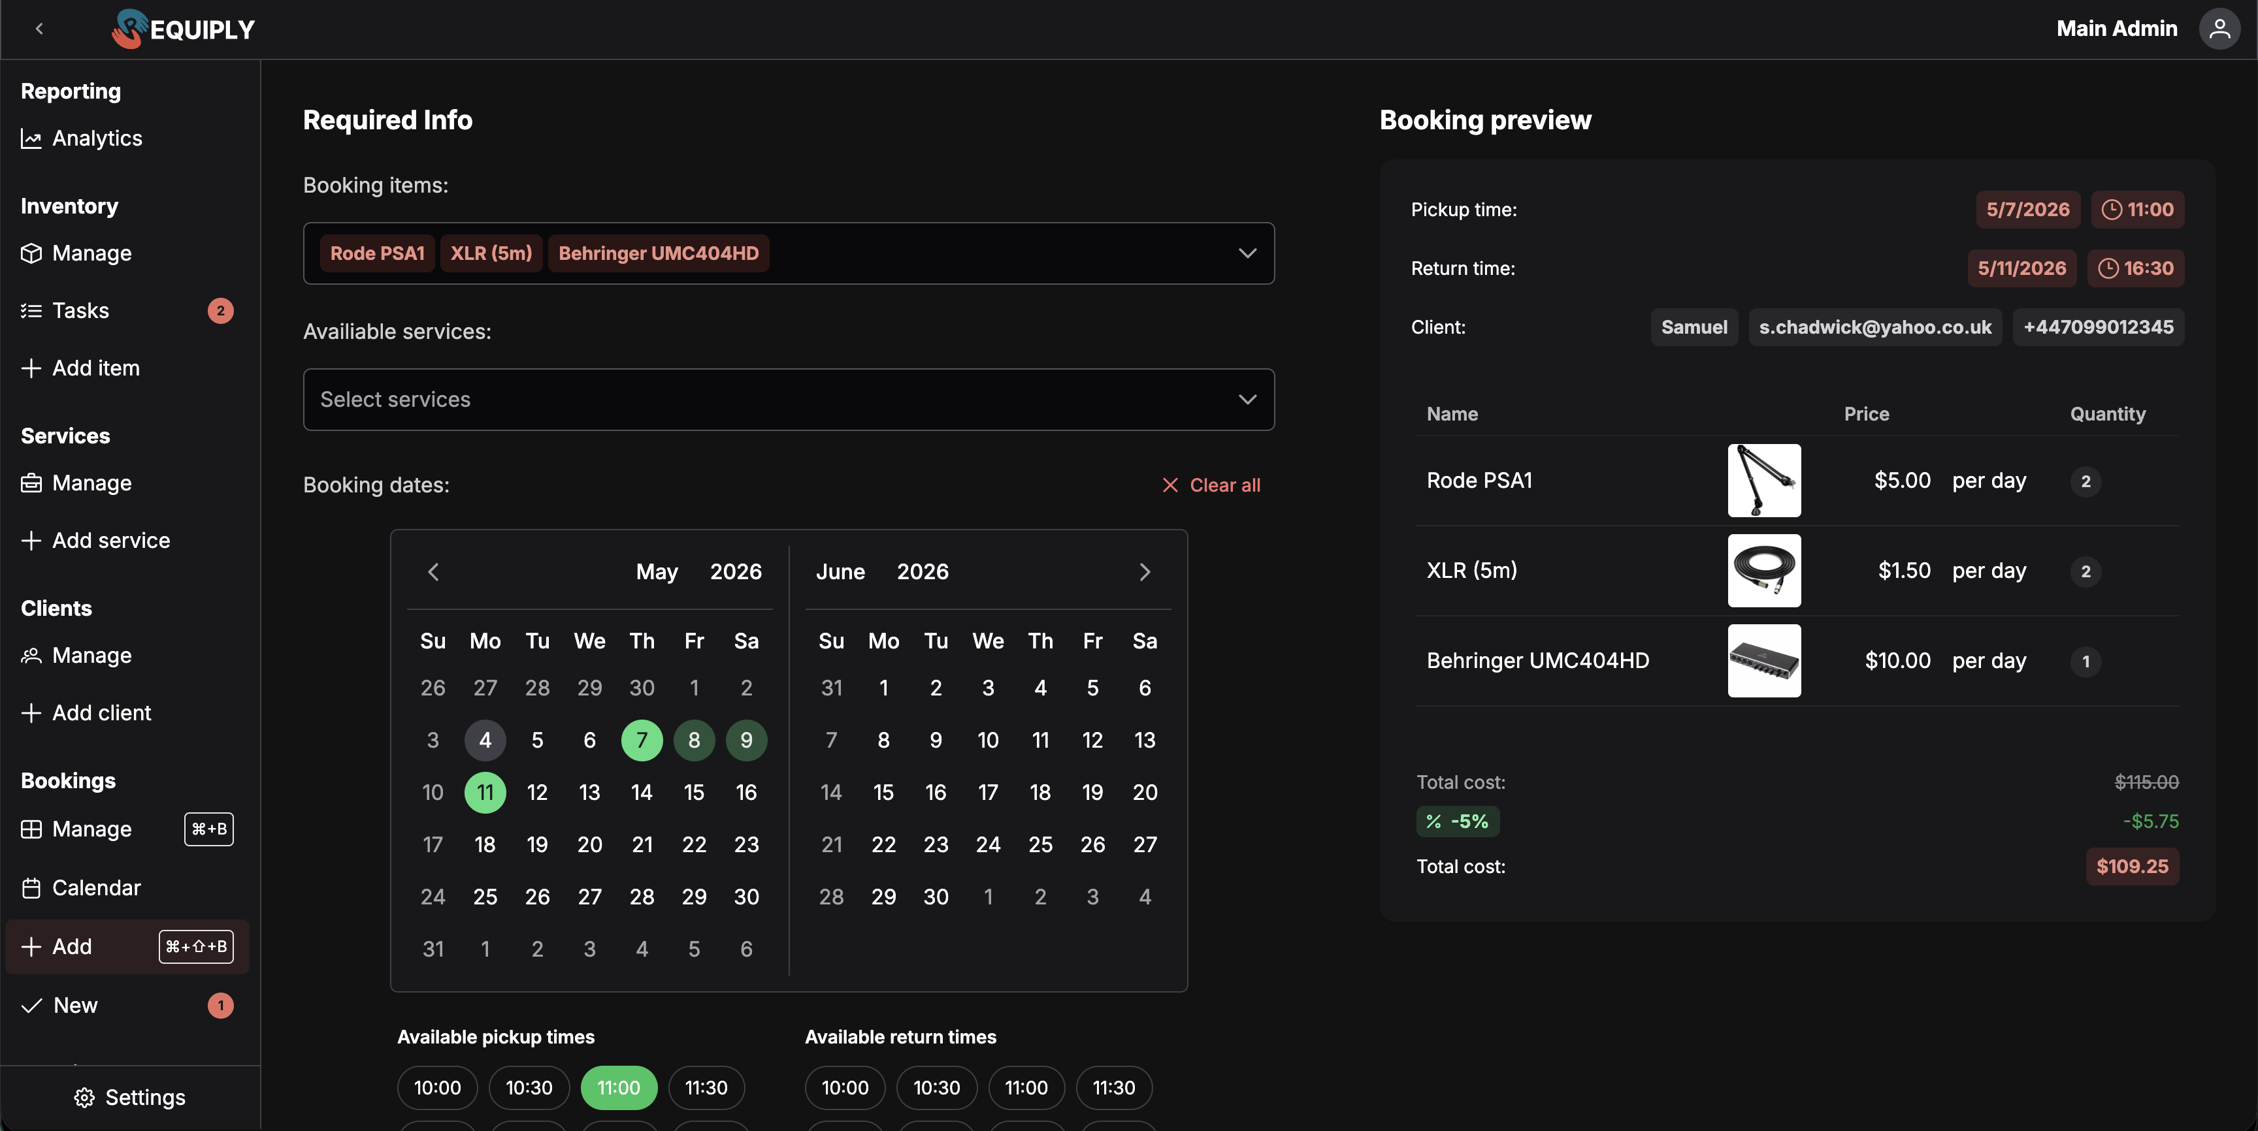
Task: Click the XLR (5m) item tag
Action: [x=491, y=253]
